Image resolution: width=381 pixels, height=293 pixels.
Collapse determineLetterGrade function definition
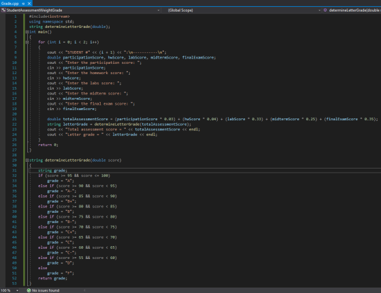(x=27, y=160)
